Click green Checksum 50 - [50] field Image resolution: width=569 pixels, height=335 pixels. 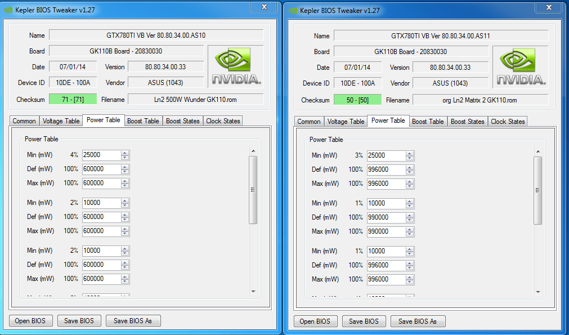point(358,100)
